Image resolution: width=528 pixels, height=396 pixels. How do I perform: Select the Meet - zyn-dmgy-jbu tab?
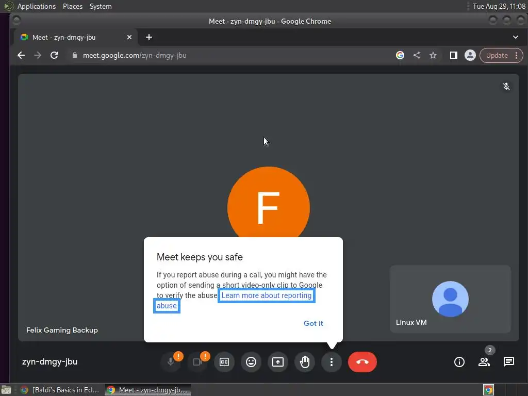pyautogui.click(x=76, y=37)
